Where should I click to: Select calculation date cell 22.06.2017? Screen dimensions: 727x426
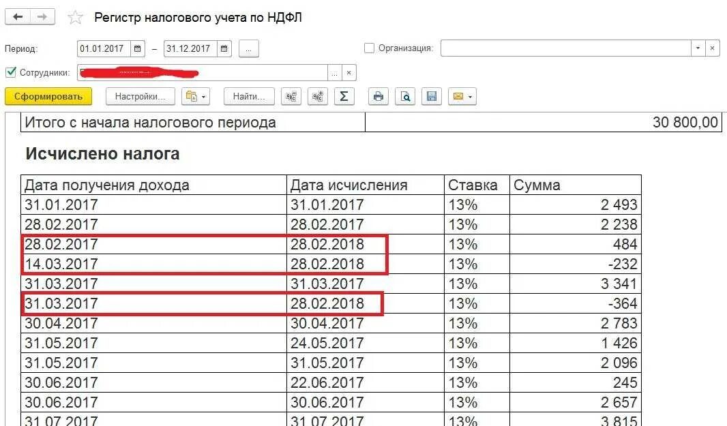point(366,382)
